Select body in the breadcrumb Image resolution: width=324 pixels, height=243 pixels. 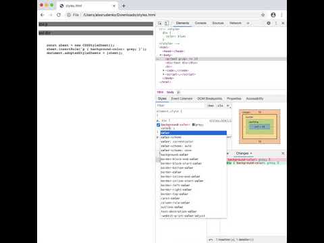(170, 92)
